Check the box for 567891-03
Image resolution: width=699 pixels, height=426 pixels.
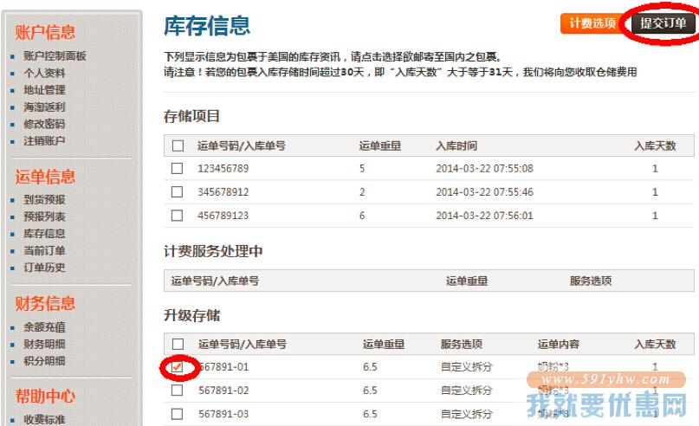pyautogui.click(x=177, y=414)
